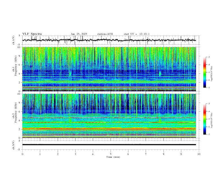224x173 pixels.
Task: Click the "Time (min)" axis title
Action: 113,157
